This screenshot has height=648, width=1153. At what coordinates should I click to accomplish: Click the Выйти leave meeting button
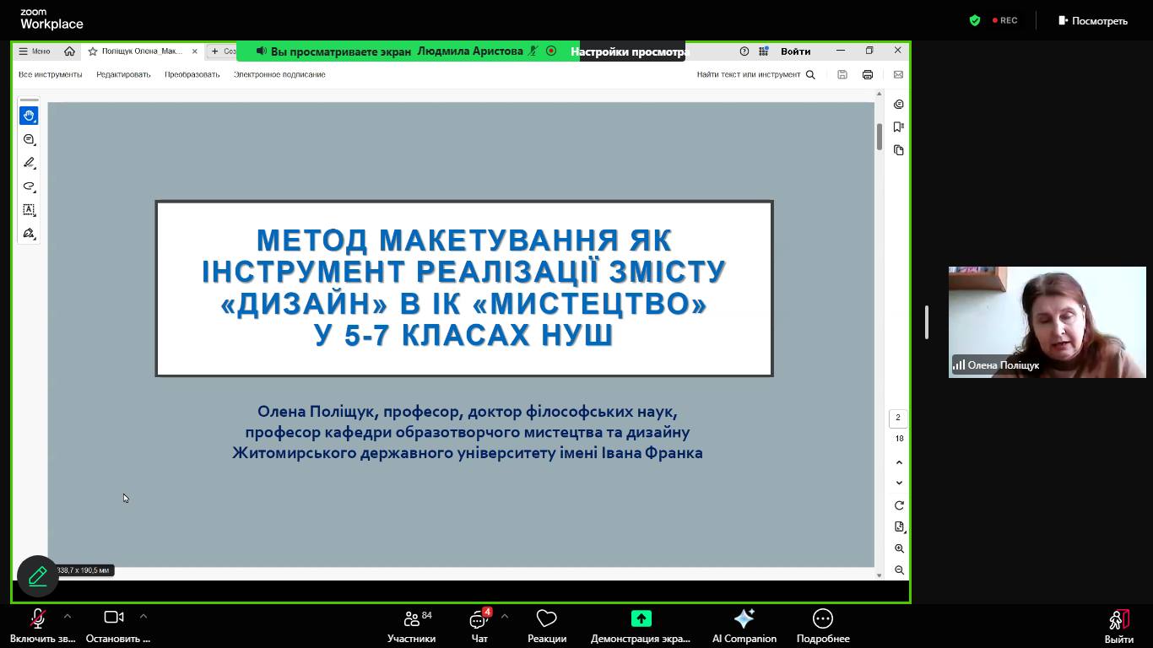(1119, 627)
